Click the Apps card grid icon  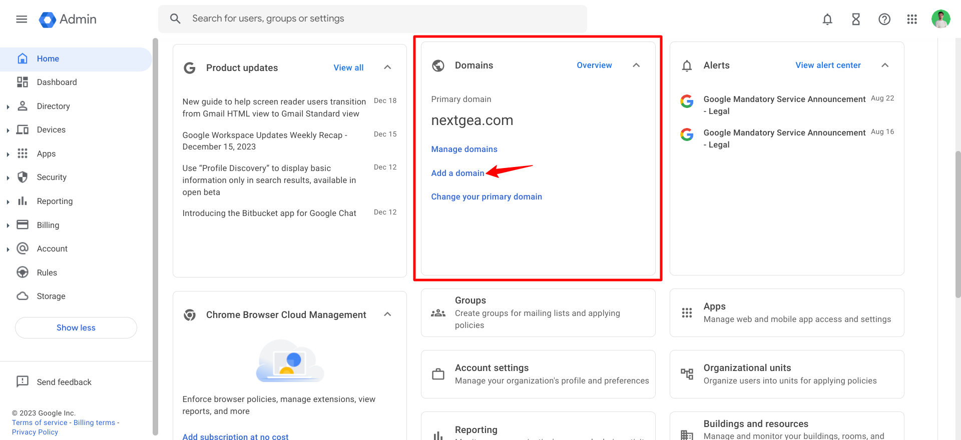[687, 312]
